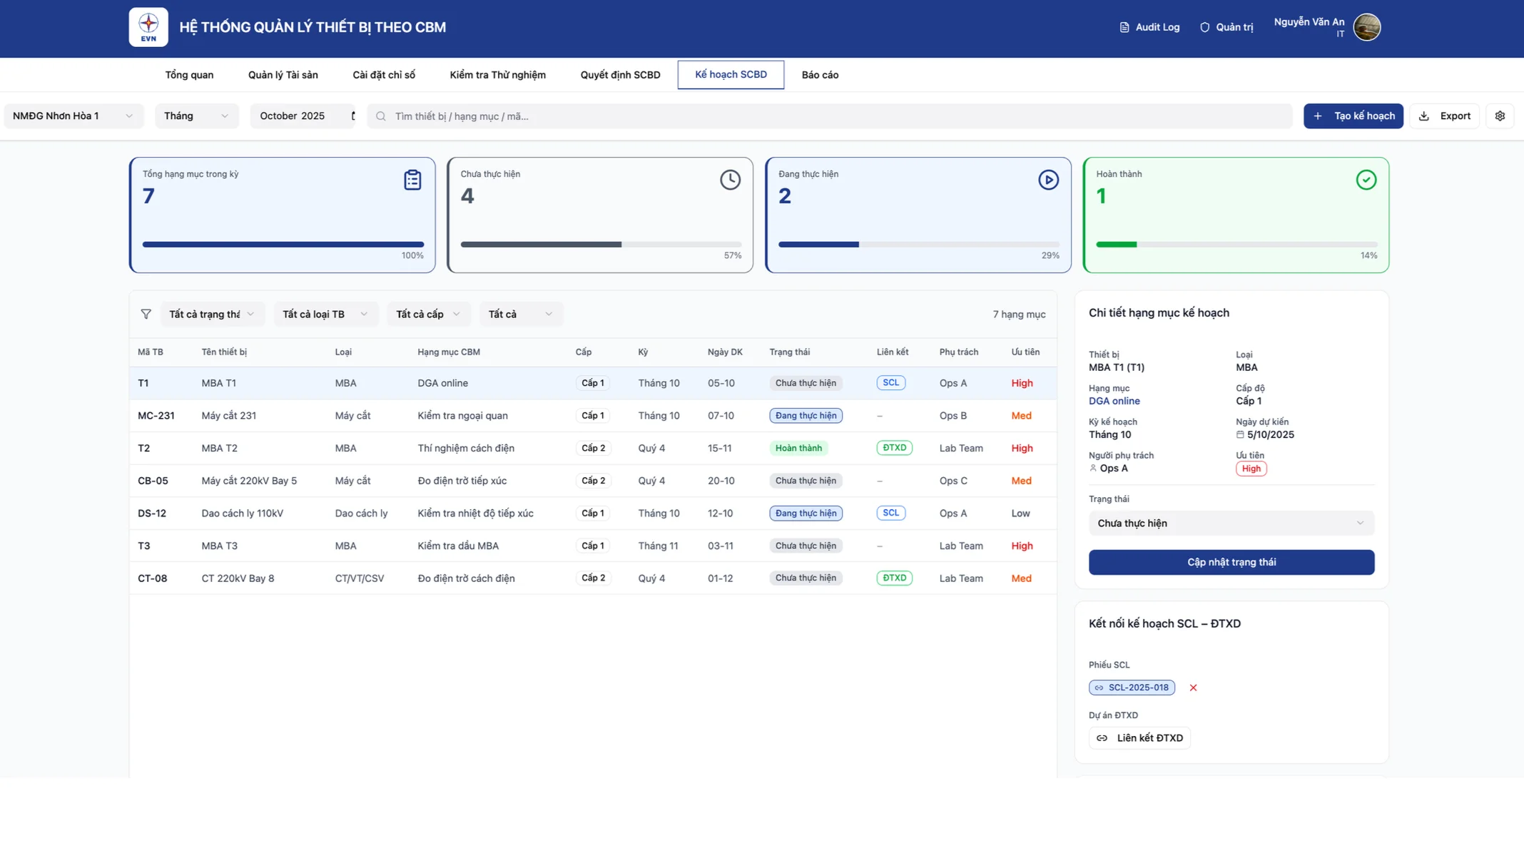Click Cập nhật trạng thái button
1524x863 pixels.
tap(1231, 562)
